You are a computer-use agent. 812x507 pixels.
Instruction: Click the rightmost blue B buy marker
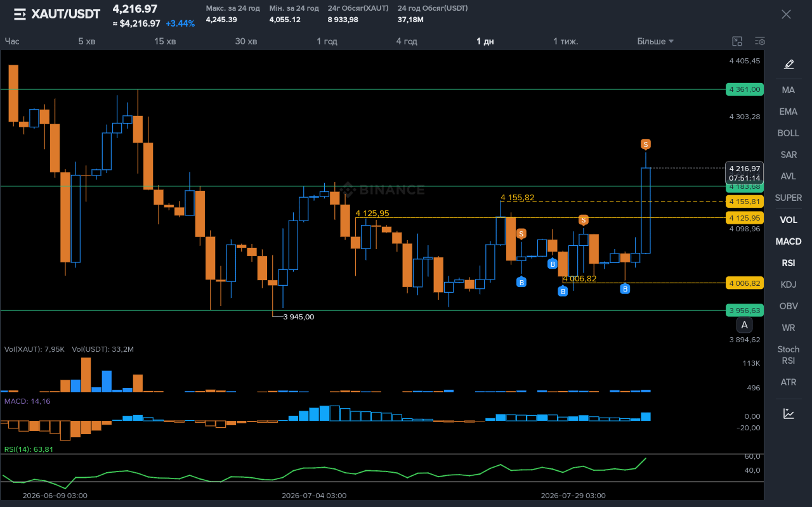pos(625,289)
